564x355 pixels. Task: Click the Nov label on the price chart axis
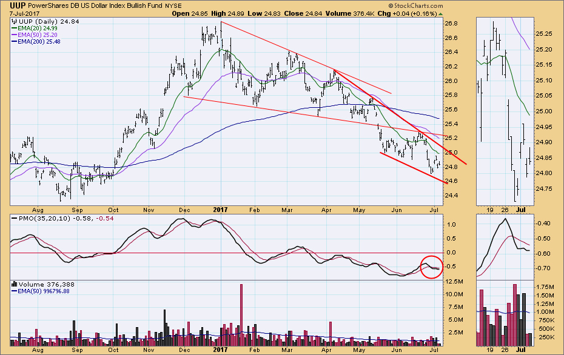point(148,210)
